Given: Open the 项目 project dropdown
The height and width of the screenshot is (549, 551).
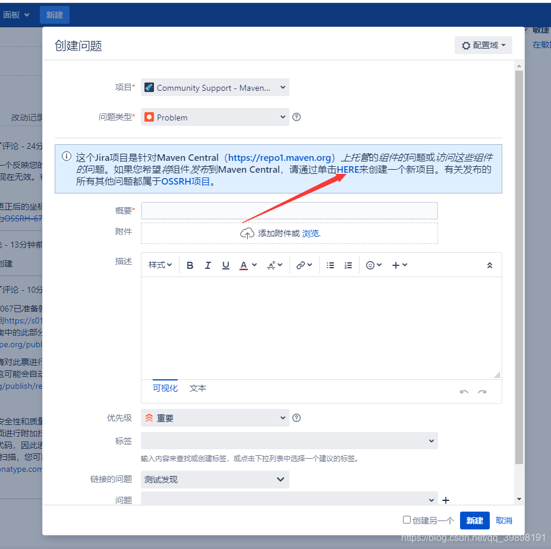Looking at the screenshot, I should [x=215, y=88].
